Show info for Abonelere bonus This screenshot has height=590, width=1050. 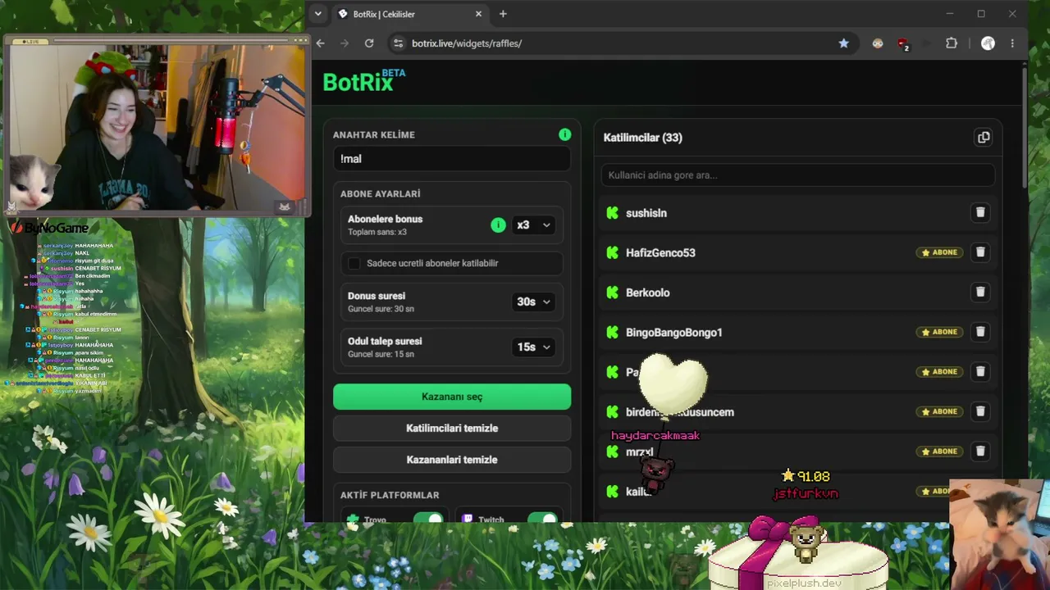pos(498,225)
